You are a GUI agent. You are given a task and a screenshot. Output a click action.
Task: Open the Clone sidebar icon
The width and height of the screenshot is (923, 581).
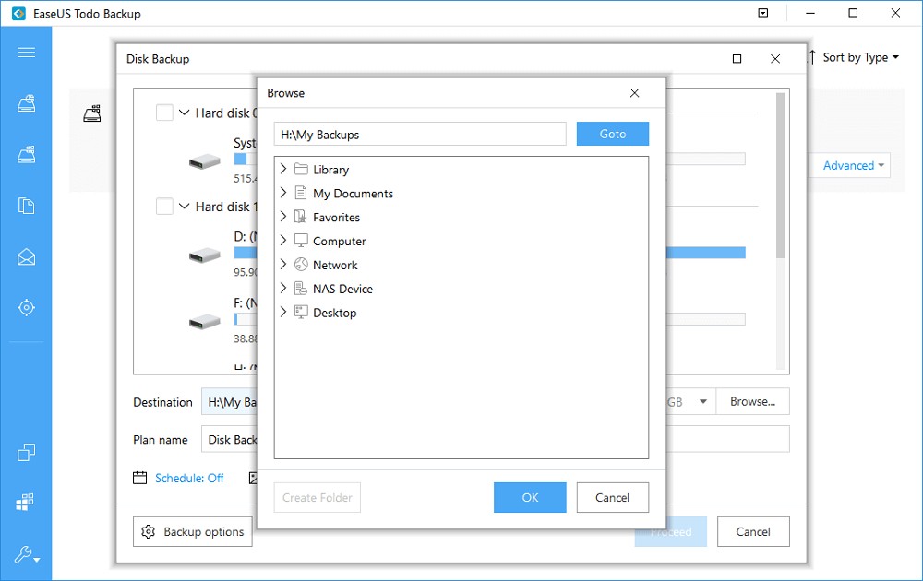point(26,452)
